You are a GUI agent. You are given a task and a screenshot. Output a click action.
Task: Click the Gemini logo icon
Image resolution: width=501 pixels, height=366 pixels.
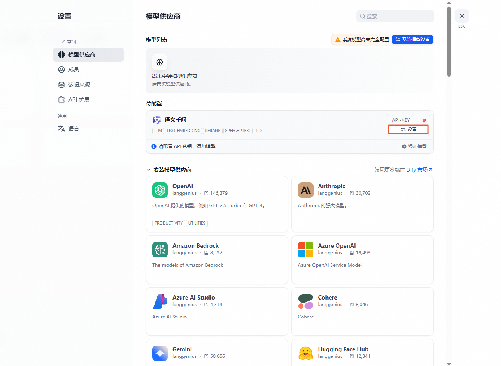160,353
